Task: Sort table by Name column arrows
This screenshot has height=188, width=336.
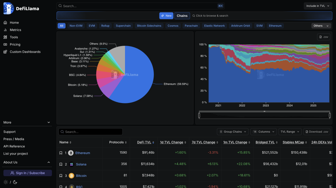Action: click(71, 143)
